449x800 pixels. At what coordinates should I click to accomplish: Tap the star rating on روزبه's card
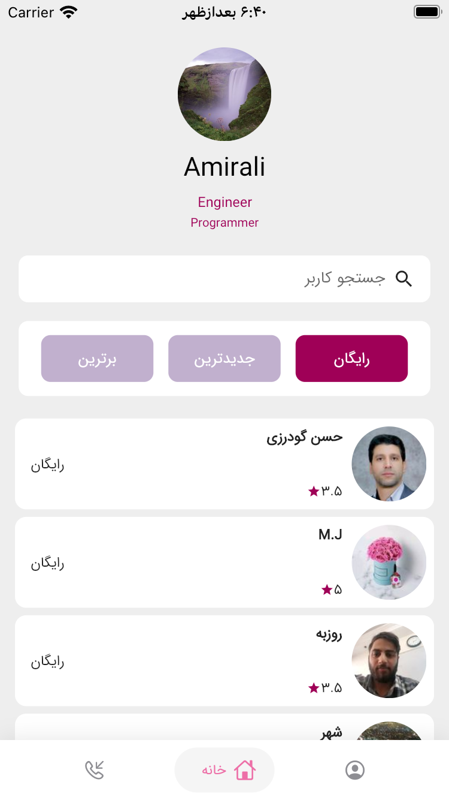coord(325,688)
